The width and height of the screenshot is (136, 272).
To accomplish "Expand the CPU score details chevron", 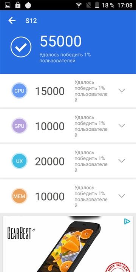I will (122, 91).
